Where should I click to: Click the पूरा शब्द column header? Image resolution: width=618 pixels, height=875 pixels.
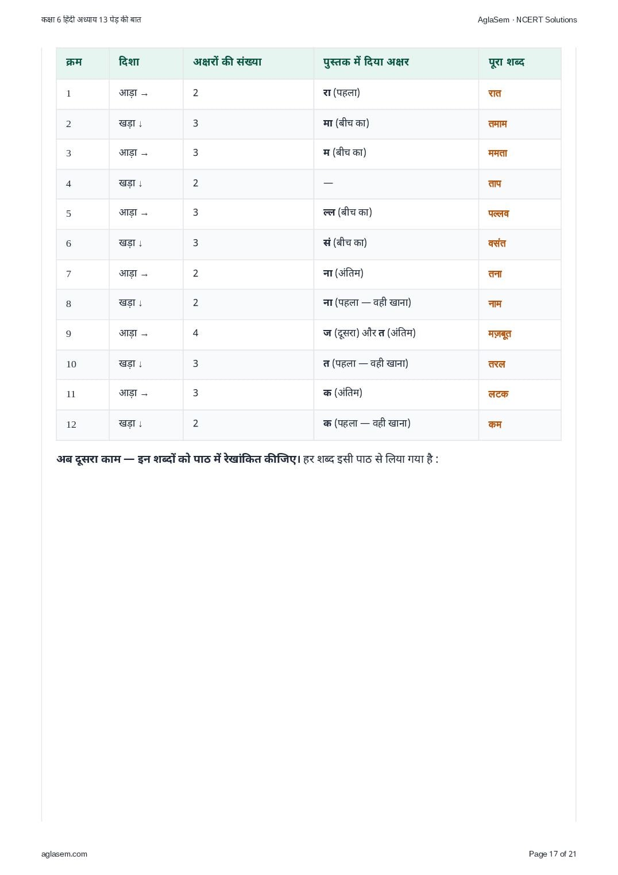507,62
